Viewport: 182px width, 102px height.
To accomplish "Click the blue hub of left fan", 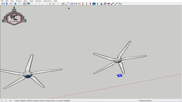I will (28, 76).
